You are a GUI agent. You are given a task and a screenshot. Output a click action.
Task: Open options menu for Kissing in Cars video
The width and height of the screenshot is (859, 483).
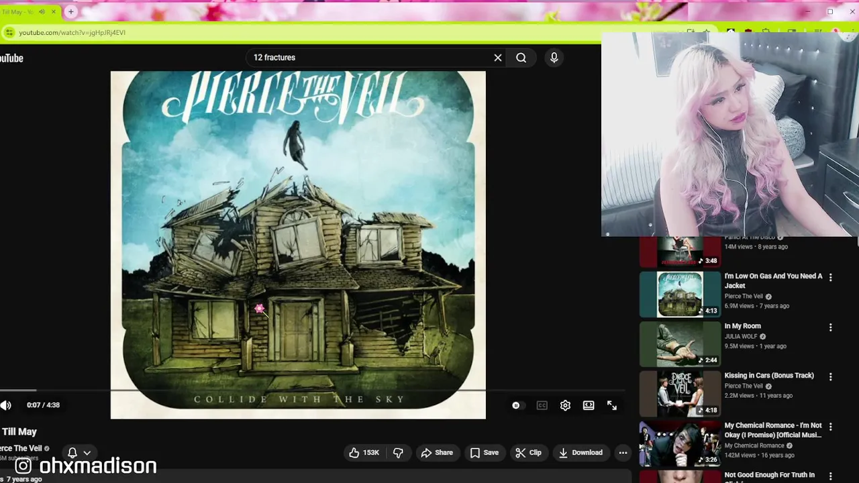tap(830, 377)
